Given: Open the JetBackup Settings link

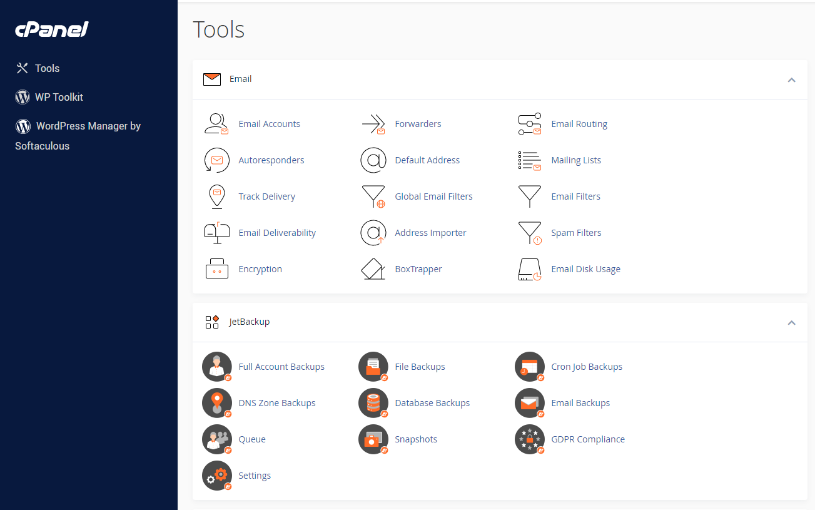Looking at the screenshot, I should pos(255,476).
